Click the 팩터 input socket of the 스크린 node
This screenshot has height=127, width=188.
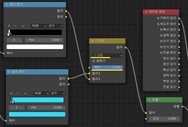point(89,68)
